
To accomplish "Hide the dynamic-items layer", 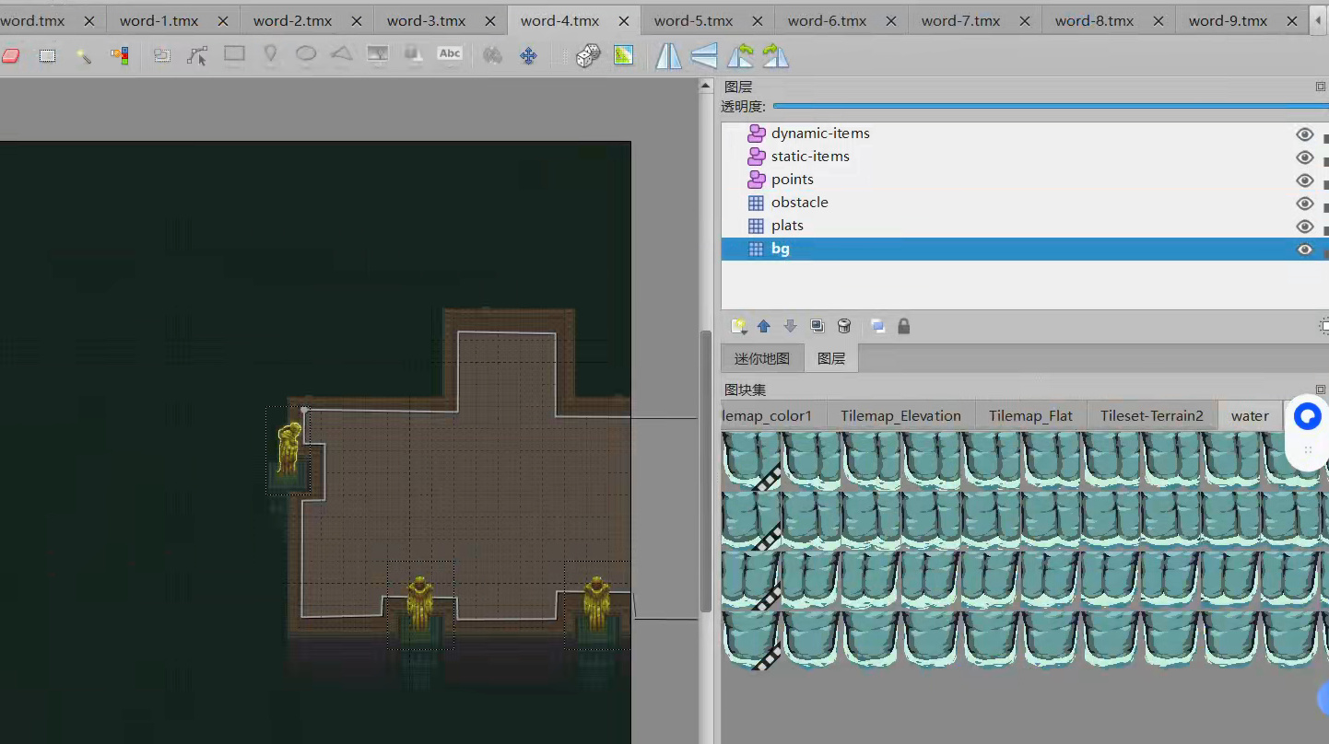I will pyautogui.click(x=1304, y=134).
